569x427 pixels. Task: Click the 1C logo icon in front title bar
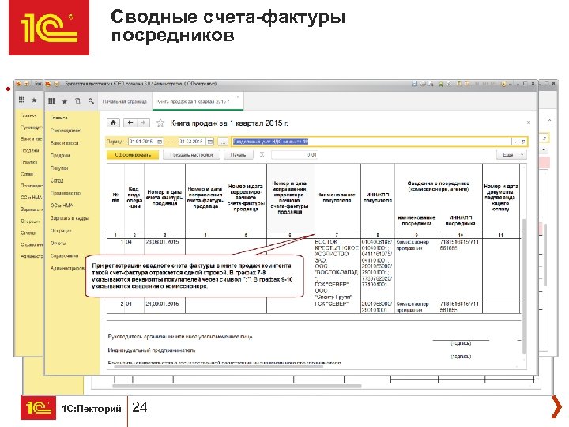pyautogui.click(x=48, y=84)
